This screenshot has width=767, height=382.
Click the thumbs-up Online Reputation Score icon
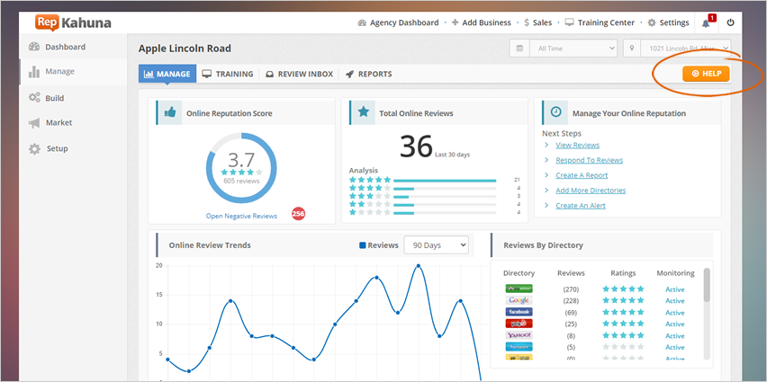(x=168, y=113)
